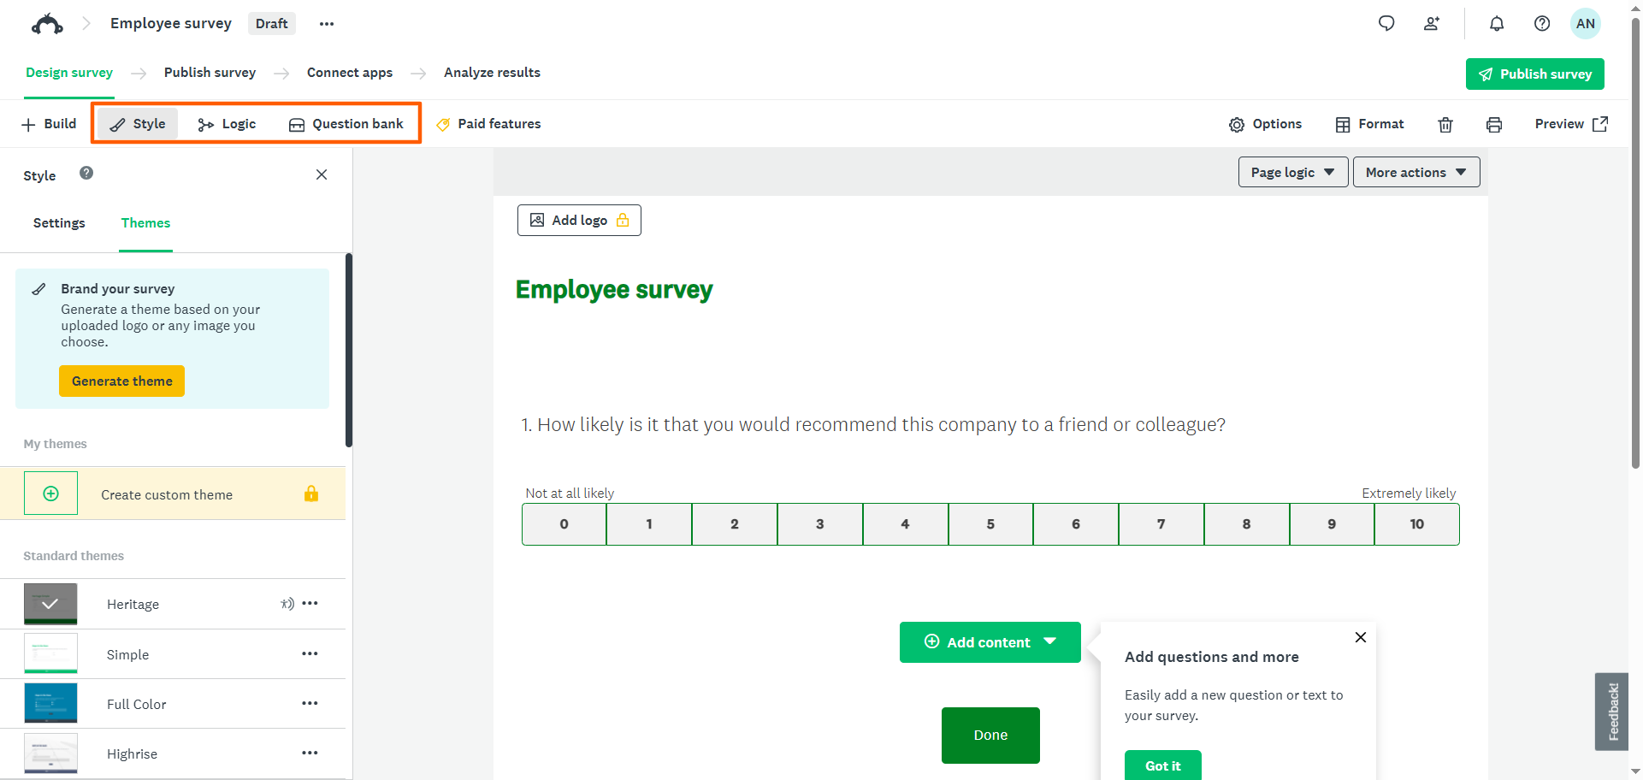Go to the Analyze results step
Image resolution: width=1643 pixels, height=780 pixels.
pos(492,73)
